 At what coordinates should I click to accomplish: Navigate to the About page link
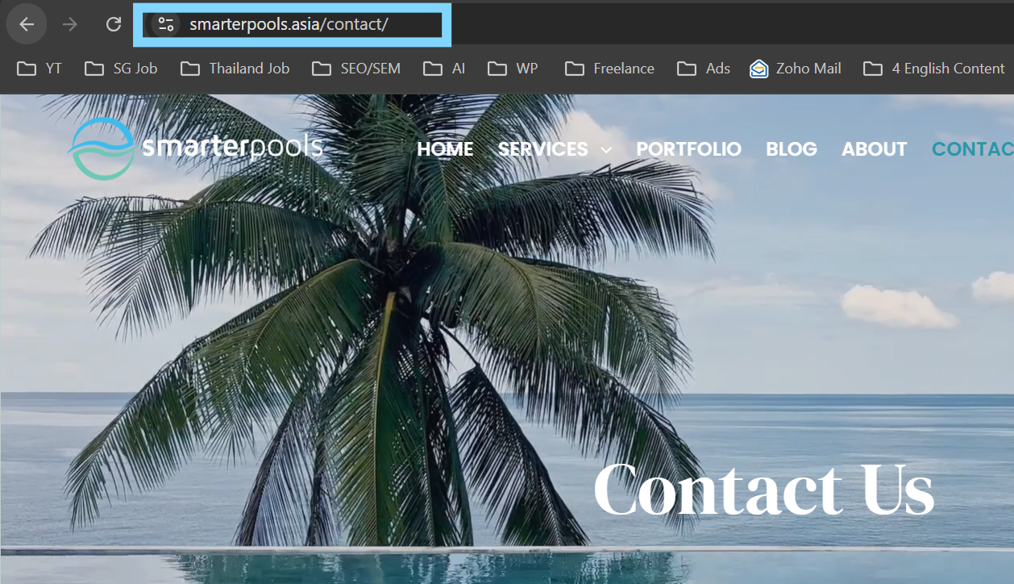click(874, 149)
